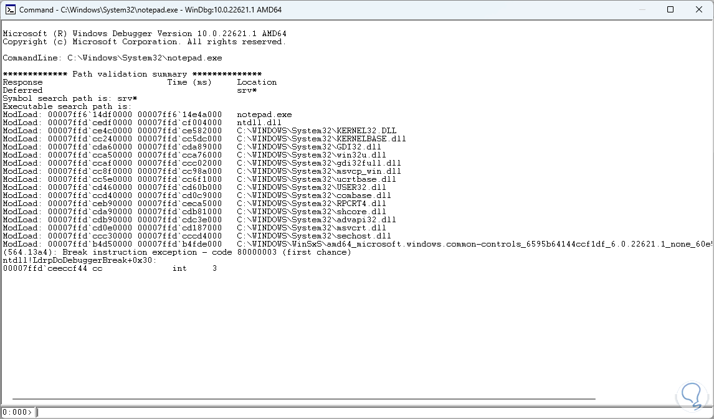This screenshot has width=714, height=419.
Task: Click the USER32.dll module path
Action: point(312,187)
